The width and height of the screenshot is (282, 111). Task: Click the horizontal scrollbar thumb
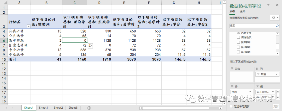(176, 108)
